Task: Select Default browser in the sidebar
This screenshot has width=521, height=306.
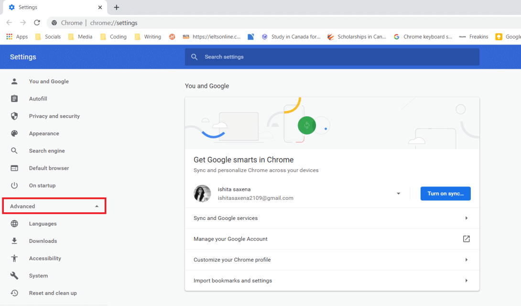Action: [49, 168]
